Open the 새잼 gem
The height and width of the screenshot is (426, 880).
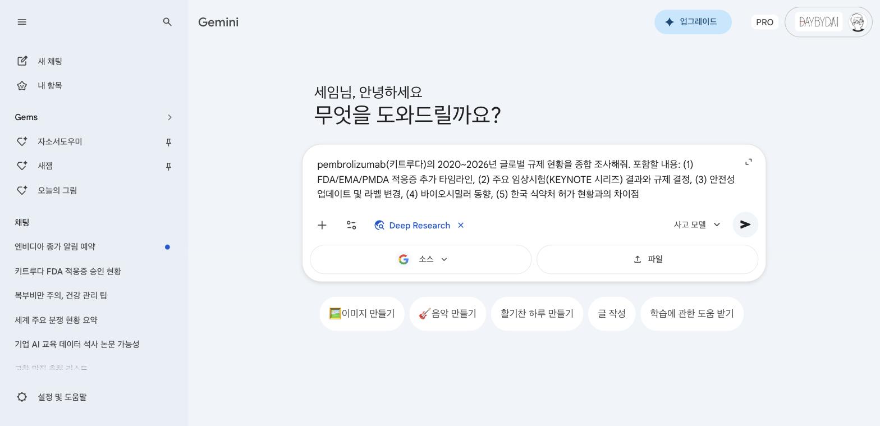click(45, 166)
